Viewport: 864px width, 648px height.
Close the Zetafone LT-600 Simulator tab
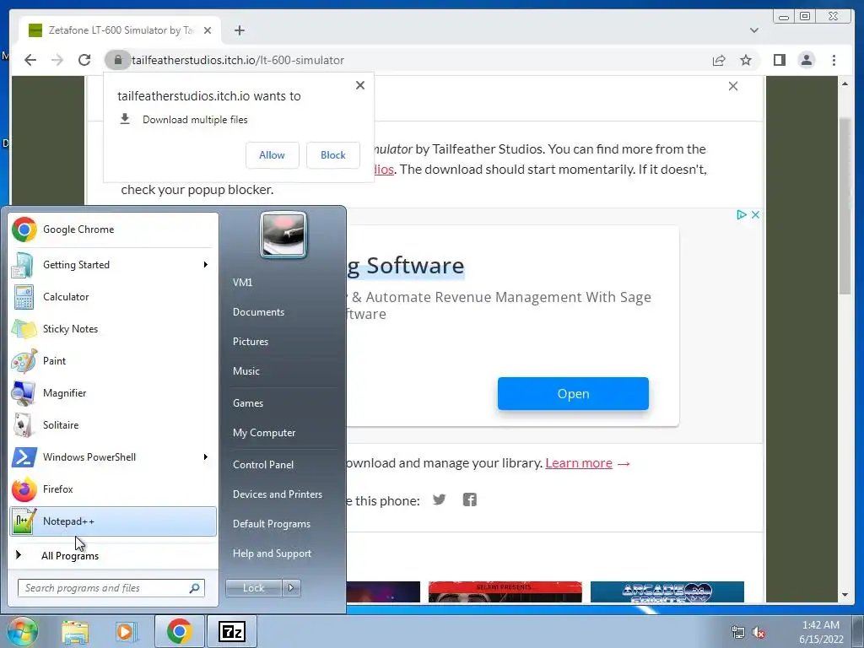coord(208,30)
